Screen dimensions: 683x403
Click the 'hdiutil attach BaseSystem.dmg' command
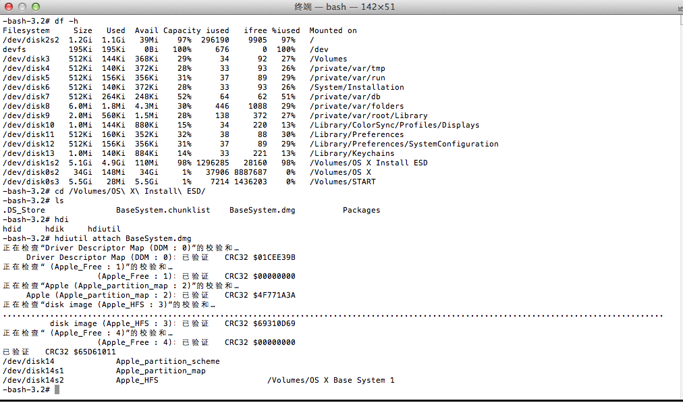[x=124, y=238]
